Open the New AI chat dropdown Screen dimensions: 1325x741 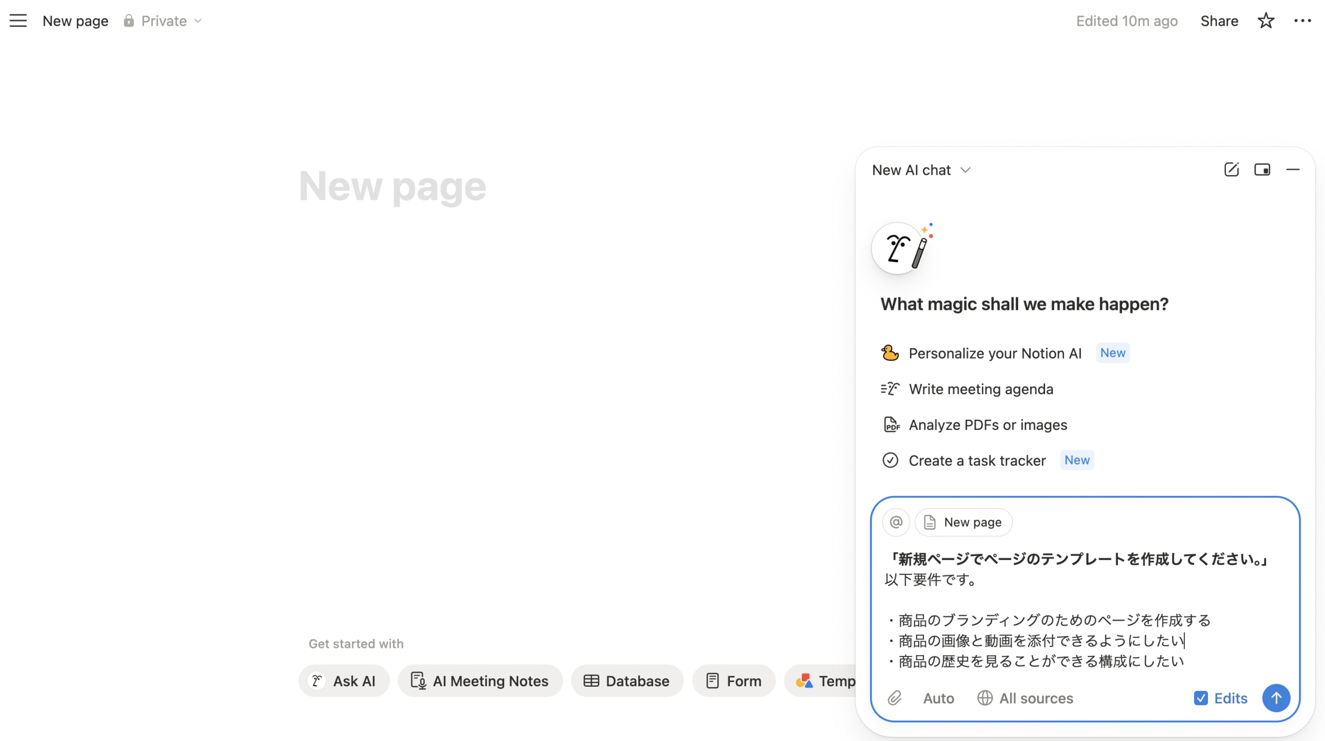(x=921, y=170)
